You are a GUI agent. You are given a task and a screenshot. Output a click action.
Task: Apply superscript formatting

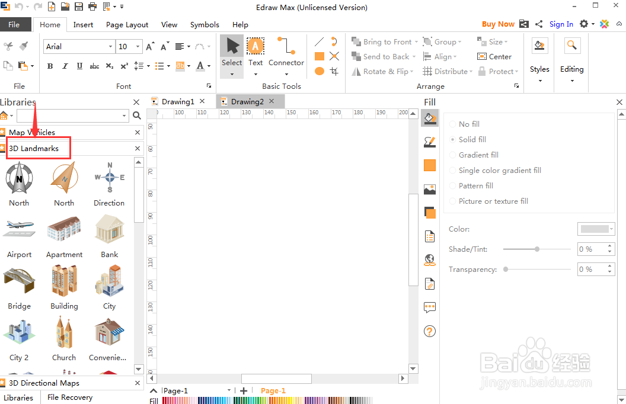click(x=124, y=66)
